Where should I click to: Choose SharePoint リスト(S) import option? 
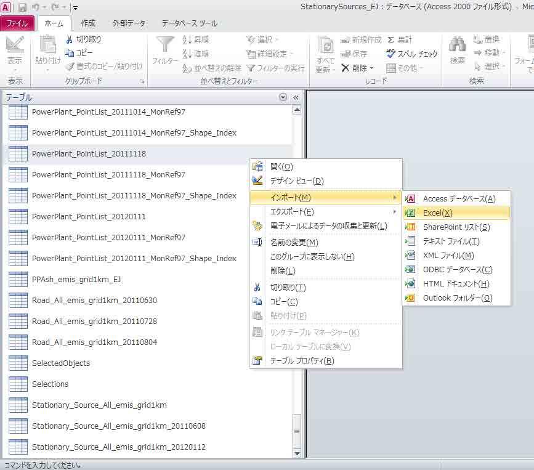tap(456, 227)
